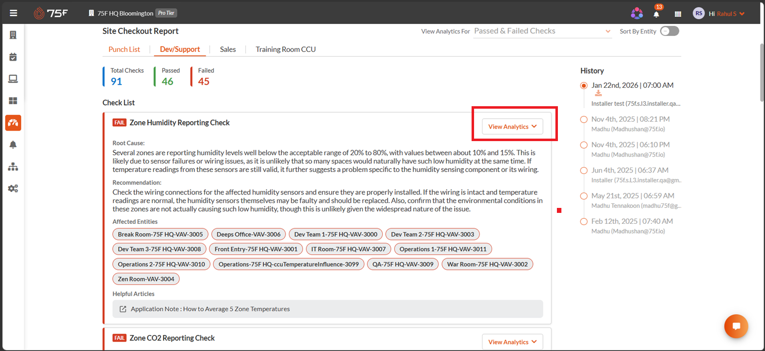Open the chat bubble button

(736, 327)
